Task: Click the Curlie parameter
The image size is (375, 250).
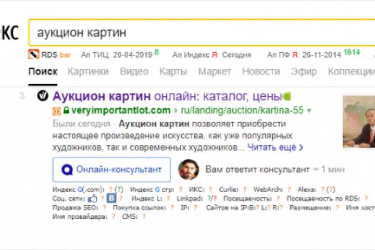Action: 232,190
